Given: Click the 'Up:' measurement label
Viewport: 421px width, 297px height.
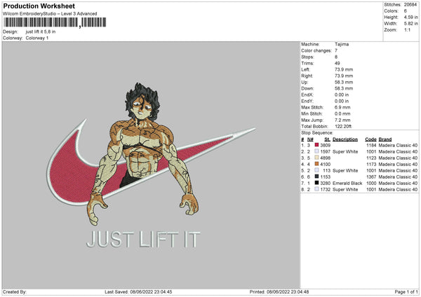Looking at the screenshot, I should [x=305, y=82].
